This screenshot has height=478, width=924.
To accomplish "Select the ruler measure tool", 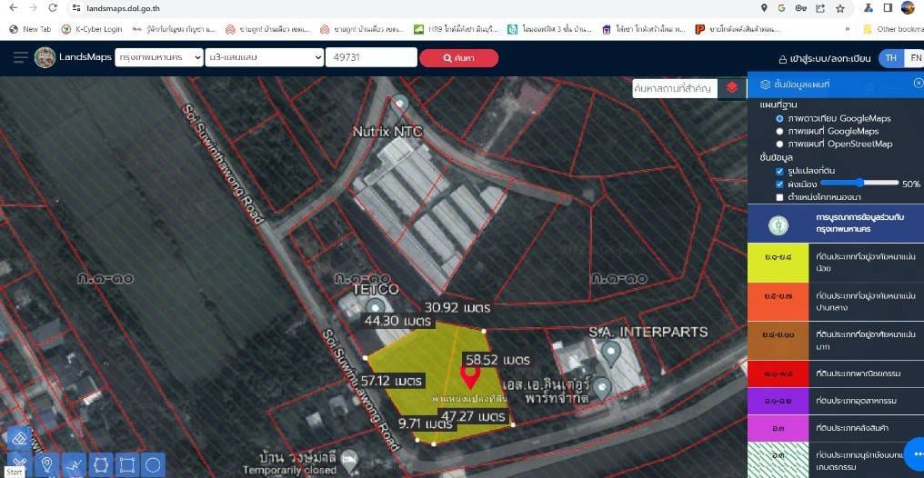I will pos(19,462).
